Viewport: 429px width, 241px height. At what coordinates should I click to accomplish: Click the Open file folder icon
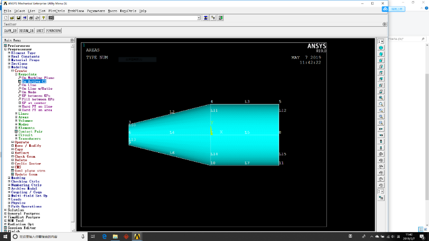[x=12, y=18]
